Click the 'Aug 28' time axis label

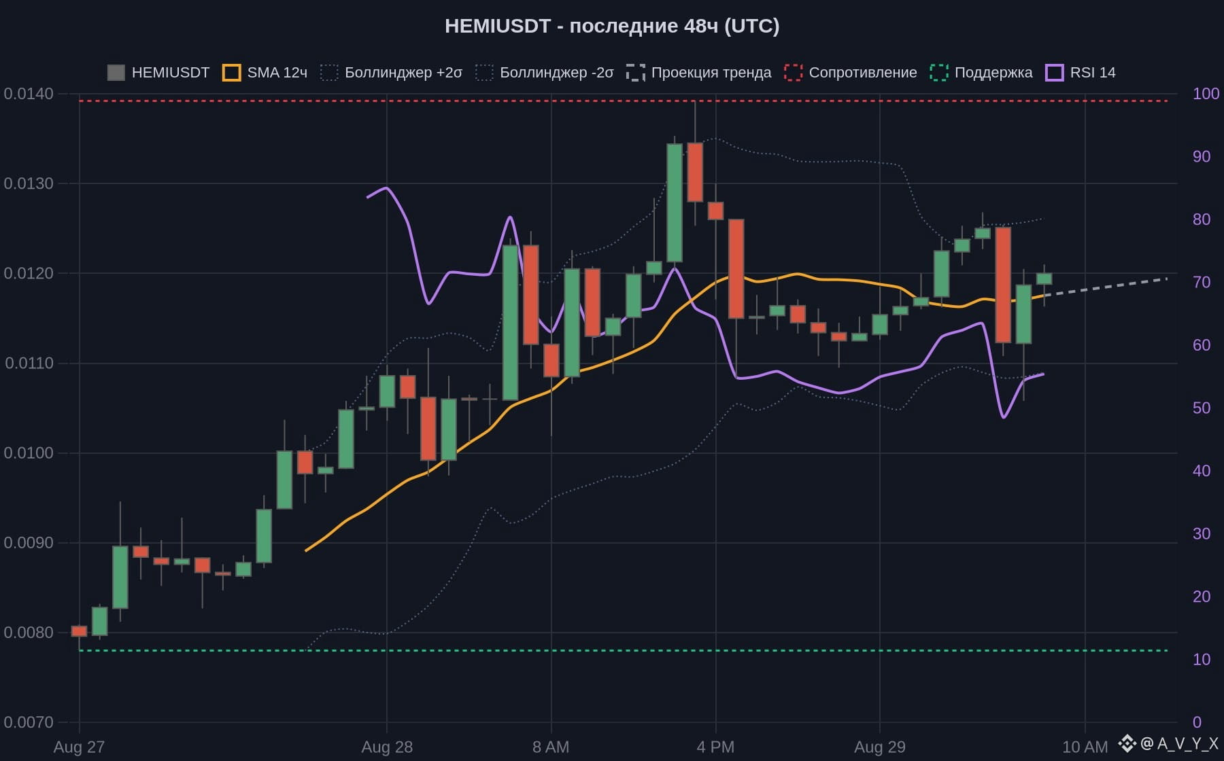[387, 747]
